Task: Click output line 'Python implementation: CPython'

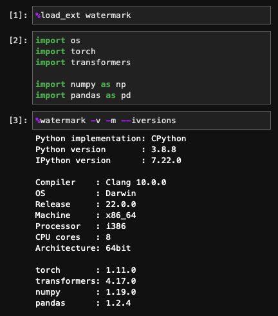Action: 111,139
